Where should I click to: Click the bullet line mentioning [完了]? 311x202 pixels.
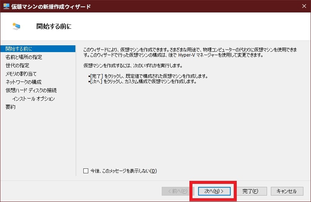148,76
